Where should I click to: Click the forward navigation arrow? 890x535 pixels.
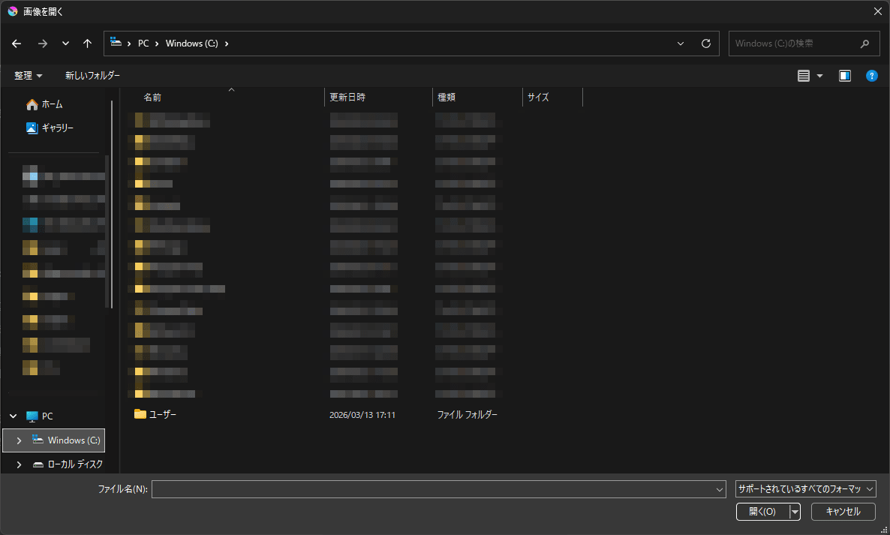[43, 44]
